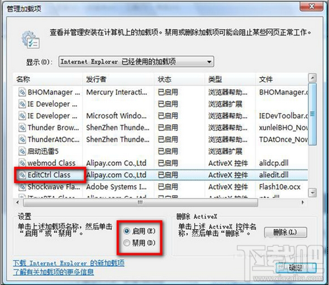
Task: Select the 启用(E) radio button
Action: (126, 231)
